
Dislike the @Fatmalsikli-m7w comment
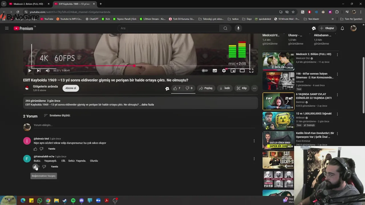click(44, 167)
